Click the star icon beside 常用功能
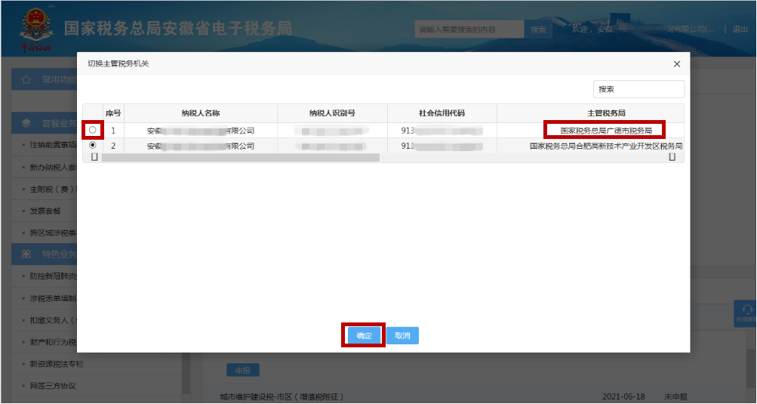 (26, 79)
